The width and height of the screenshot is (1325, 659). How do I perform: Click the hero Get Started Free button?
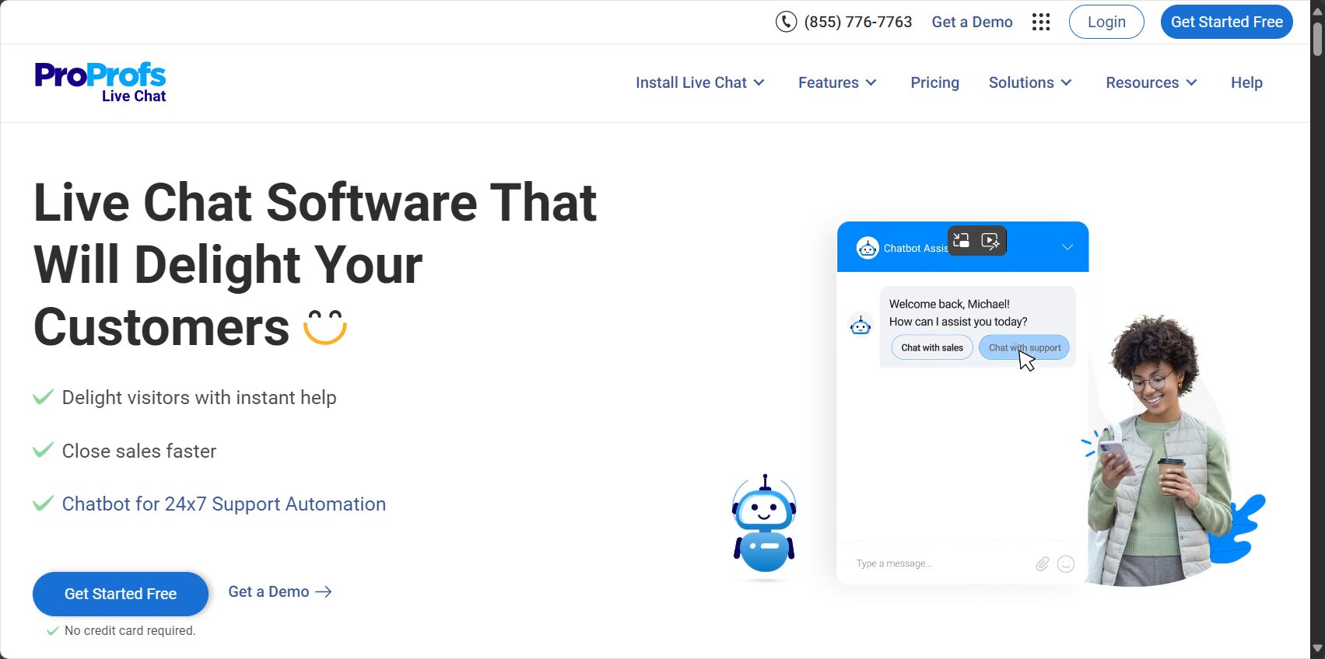[121, 594]
